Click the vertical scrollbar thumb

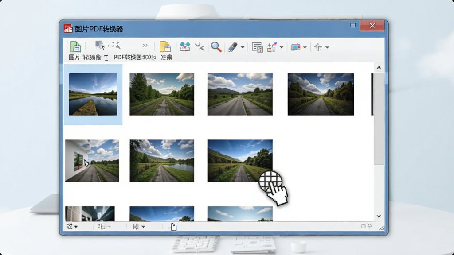[x=379, y=119]
